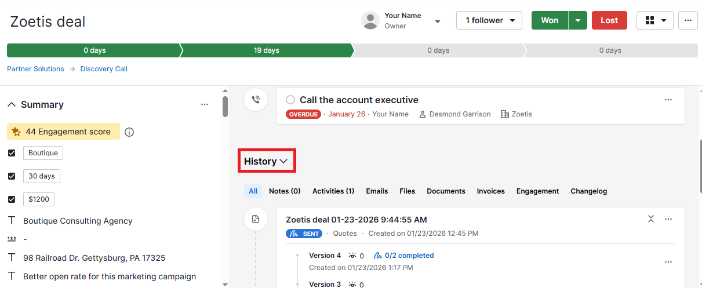Open owner dropdown arrow next to Your Name
The image size is (702, 288).
coord(438,21)
